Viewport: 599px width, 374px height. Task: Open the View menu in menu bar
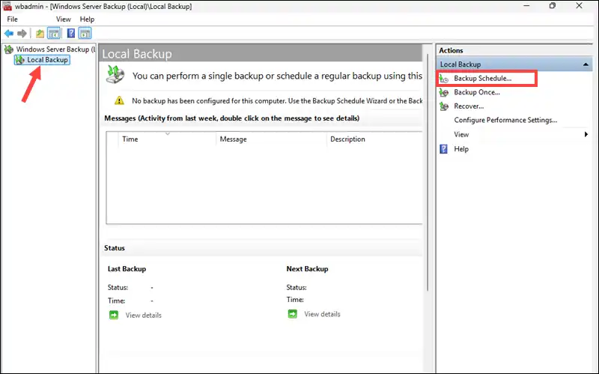pyautogui.click(x=64, y=19)
